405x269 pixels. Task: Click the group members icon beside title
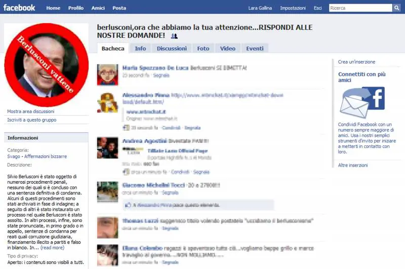click(x=174, y=36)
